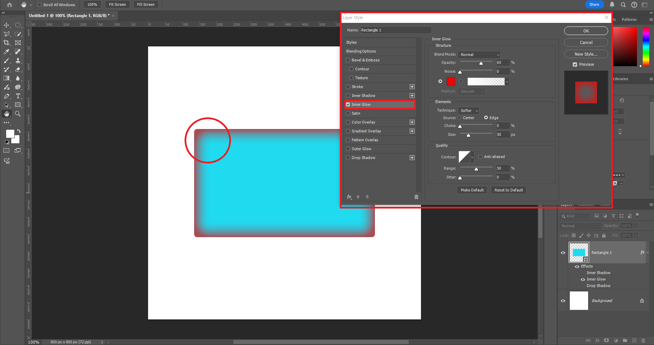
Task: Add another Stroke effect instance
Action: tap(412, 87)
